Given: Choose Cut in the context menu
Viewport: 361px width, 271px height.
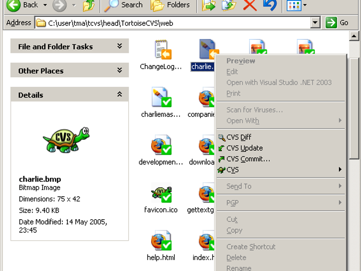Looking at the screenshot, I should (280, 219).
